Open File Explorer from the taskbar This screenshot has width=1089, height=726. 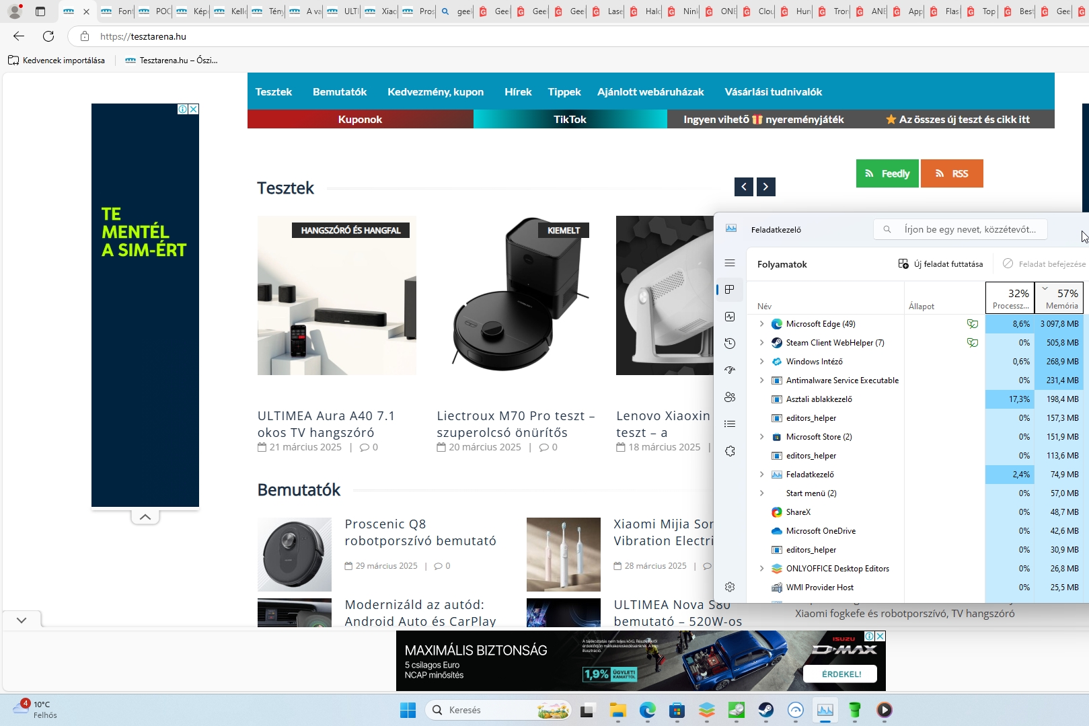pos(617,710)
